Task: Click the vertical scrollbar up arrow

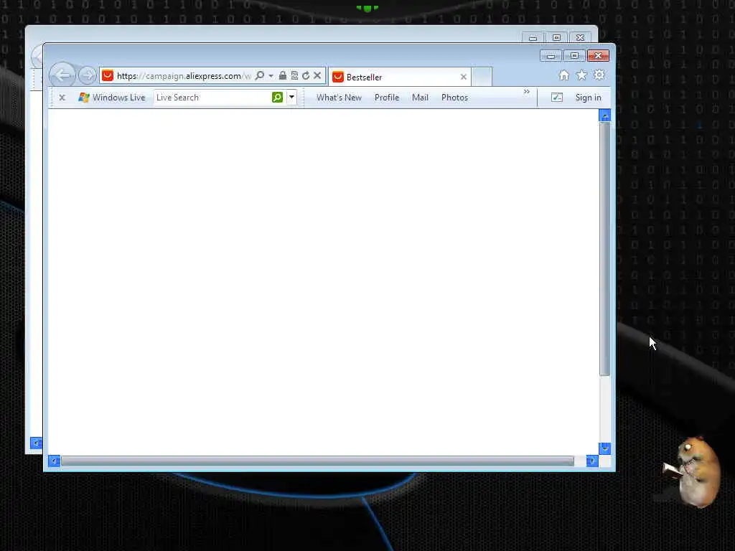Action: 604,116
